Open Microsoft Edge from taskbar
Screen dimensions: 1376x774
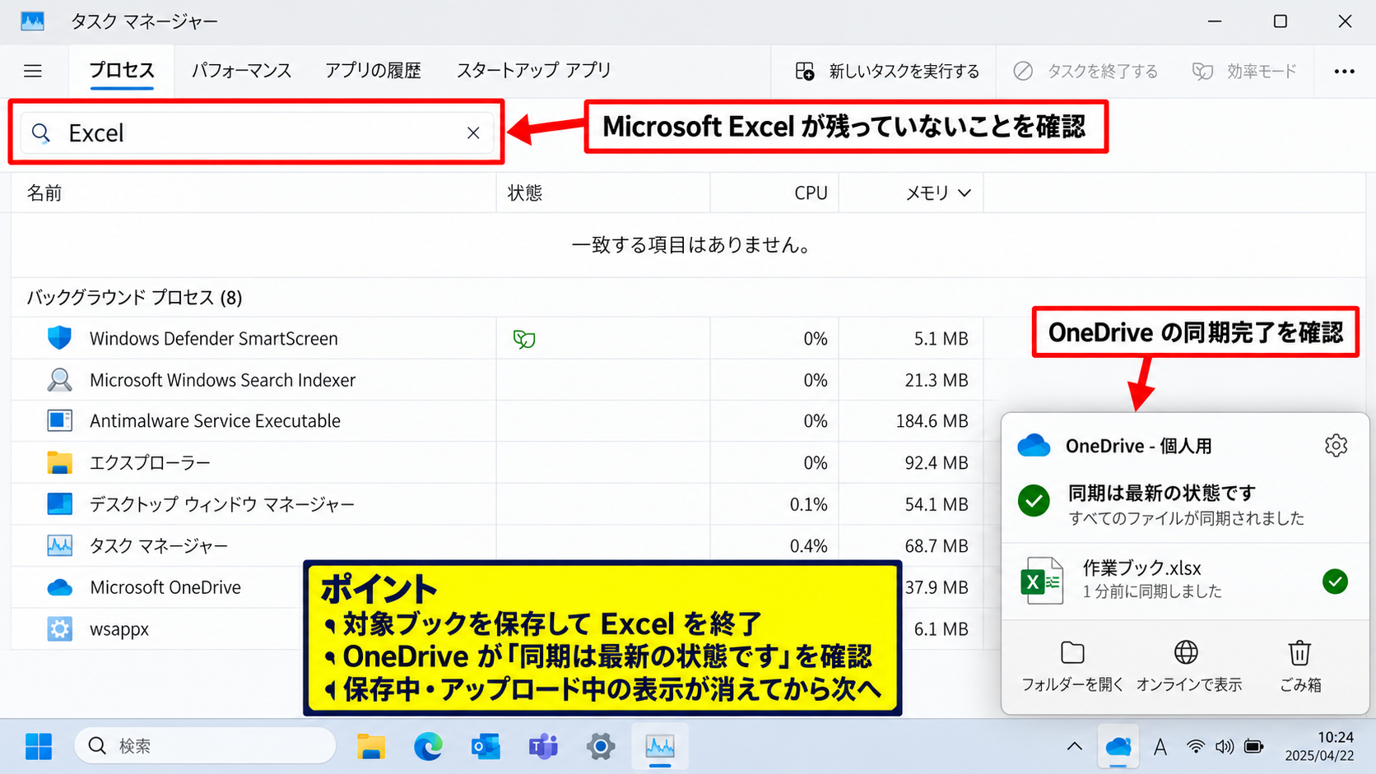click(x=428, y=746)
